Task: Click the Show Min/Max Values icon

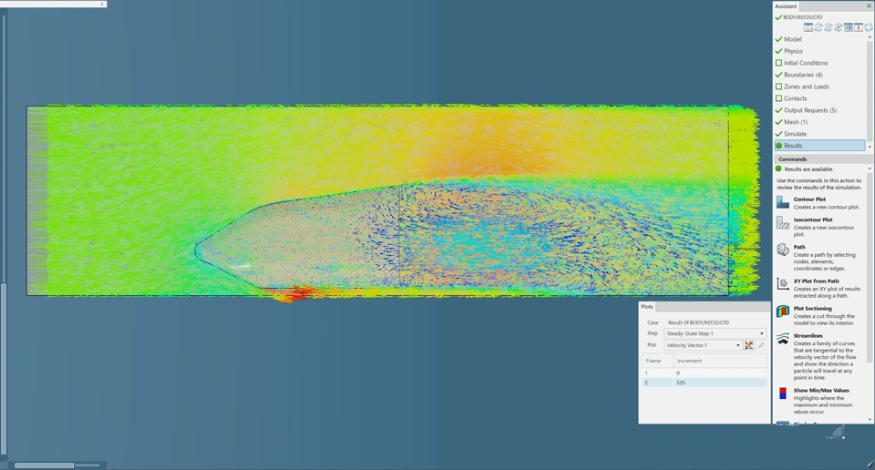Action: pyautogui.click(x=782, y=393)
